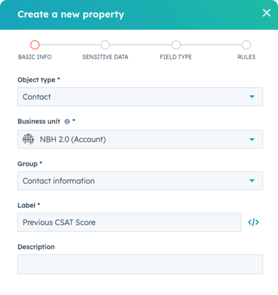
Task: Close the Create a new property dialog
Action: [266, 13]
